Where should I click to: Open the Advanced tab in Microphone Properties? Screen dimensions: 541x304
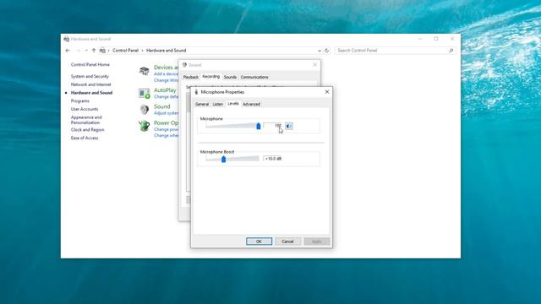pyautogui.click(x=251, y=104)
